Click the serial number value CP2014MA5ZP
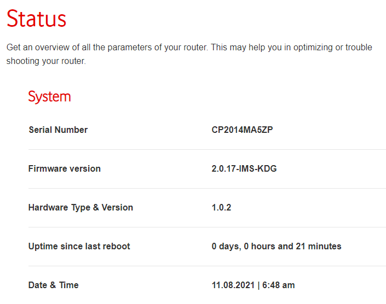This screenshot has width=386, height=304. (x=242, y=130)
